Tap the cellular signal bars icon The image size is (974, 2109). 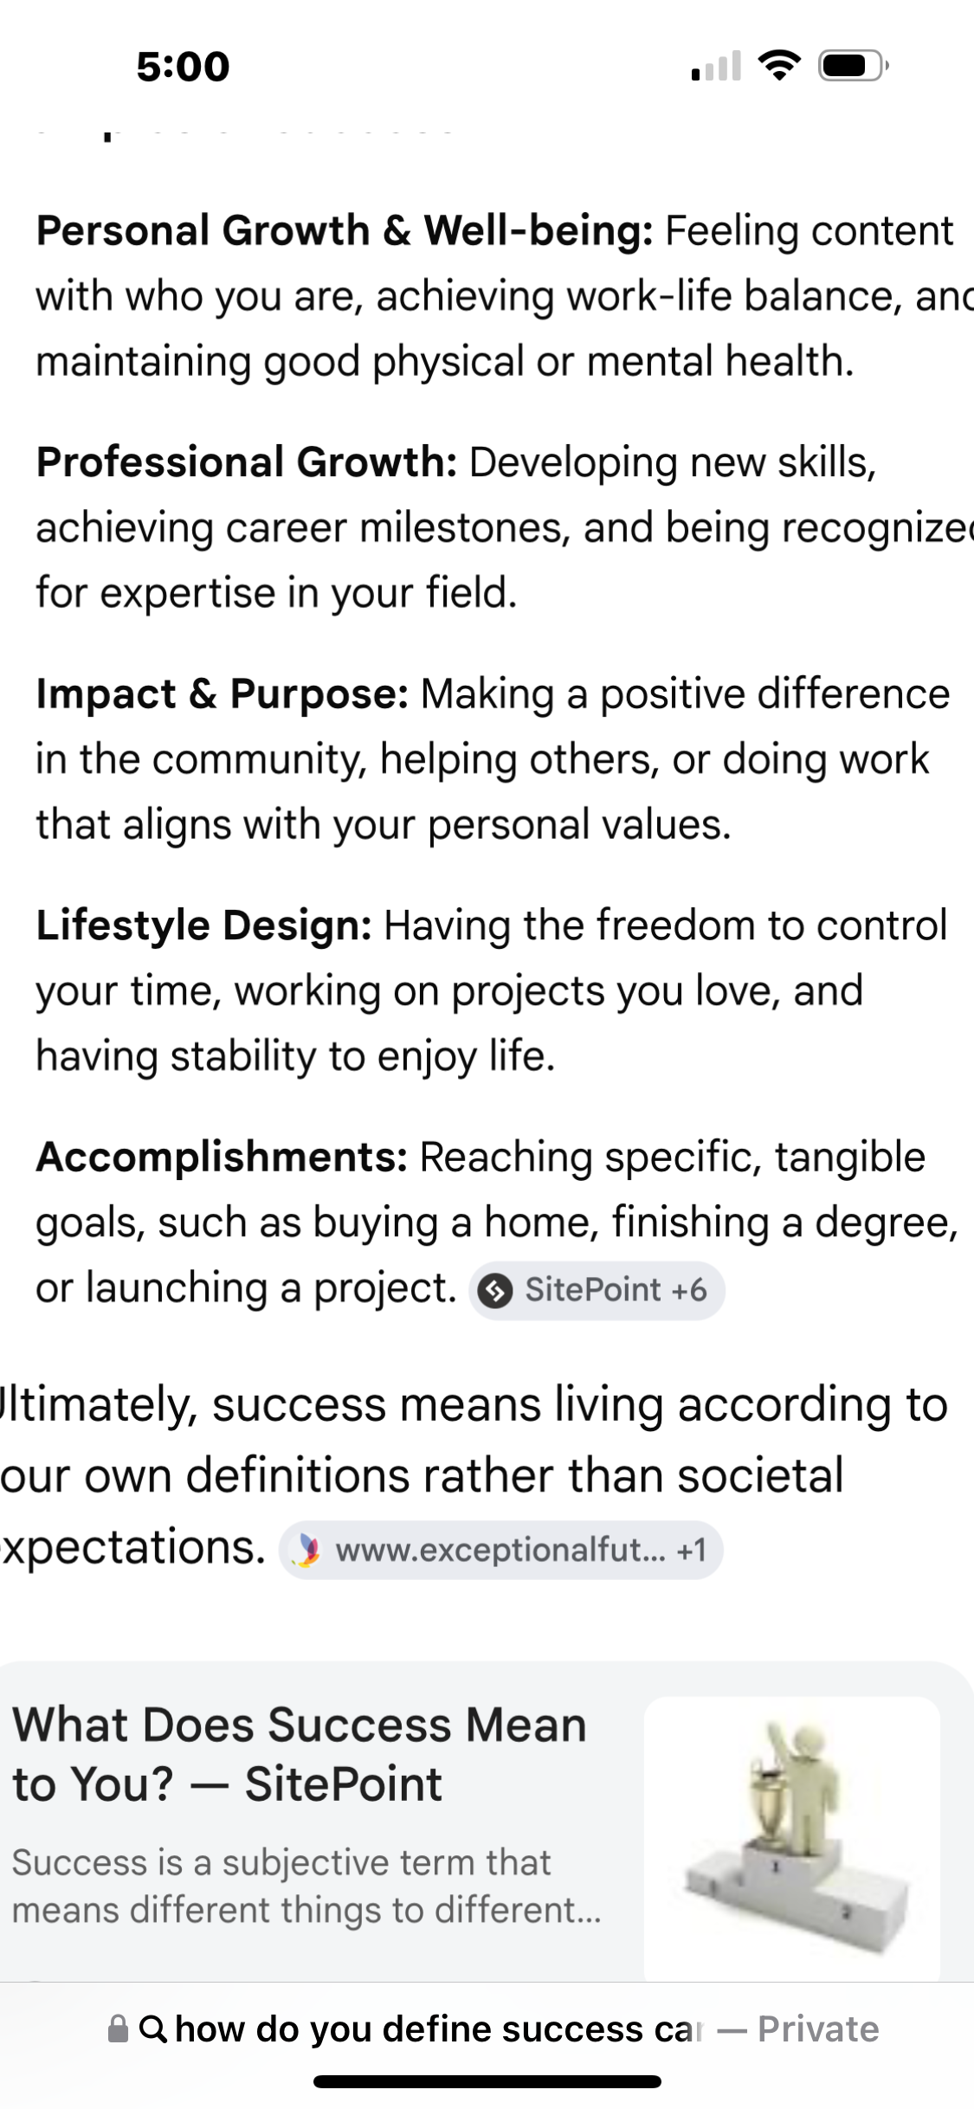click(717, 67)
